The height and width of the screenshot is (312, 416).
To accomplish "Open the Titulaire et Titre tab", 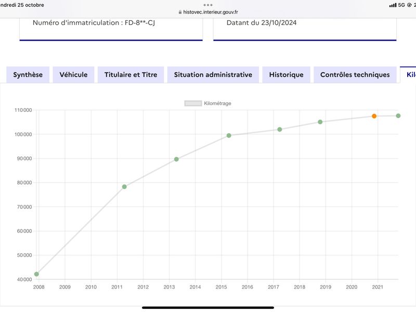I will coord(131,75).
